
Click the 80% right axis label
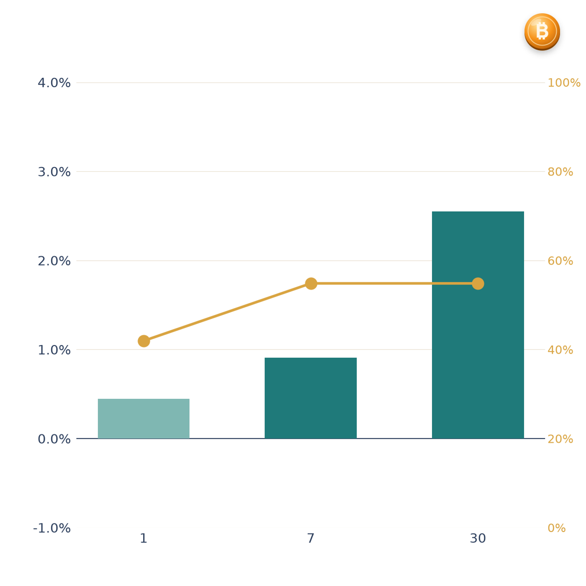click(x=560, y=172)
